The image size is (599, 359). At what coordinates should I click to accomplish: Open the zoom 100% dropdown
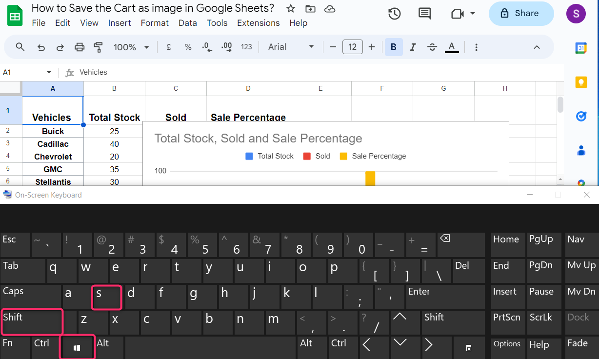131,47
